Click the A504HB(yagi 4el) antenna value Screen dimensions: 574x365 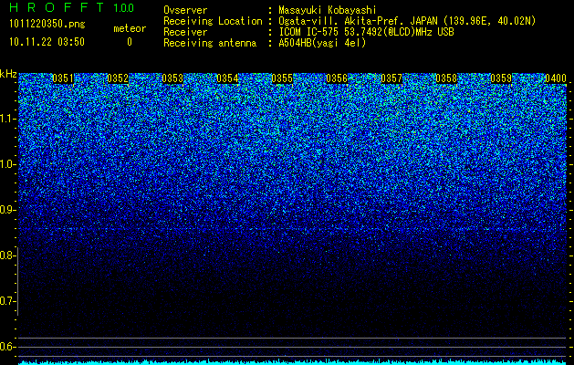point(322,43)
